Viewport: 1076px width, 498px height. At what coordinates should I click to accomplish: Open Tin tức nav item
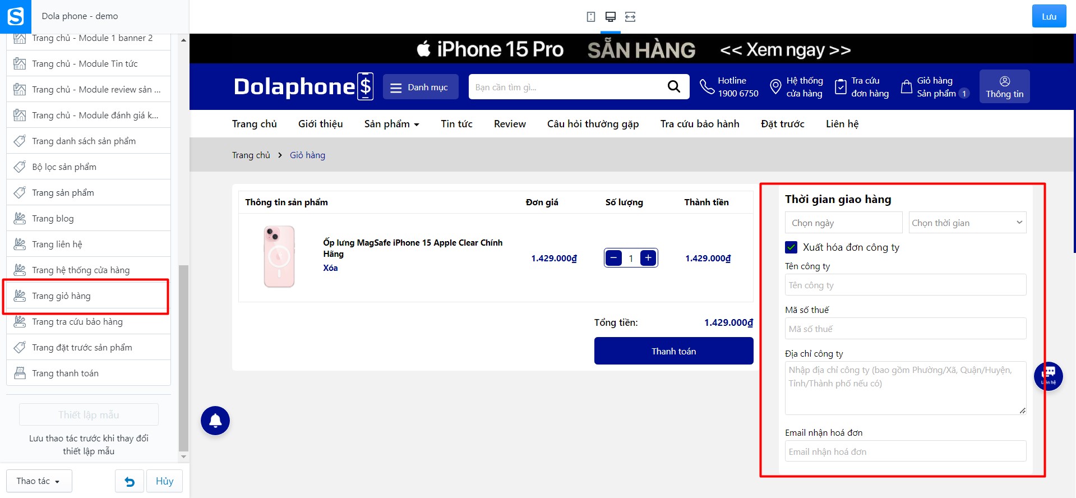click(456, 124)
